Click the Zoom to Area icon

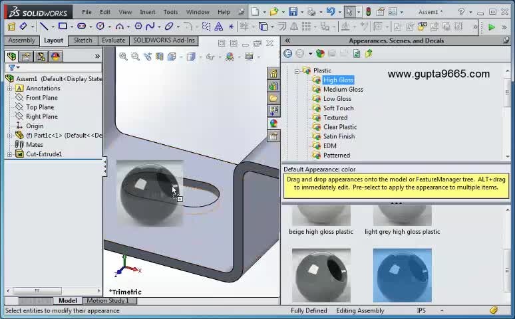point(135,56)
